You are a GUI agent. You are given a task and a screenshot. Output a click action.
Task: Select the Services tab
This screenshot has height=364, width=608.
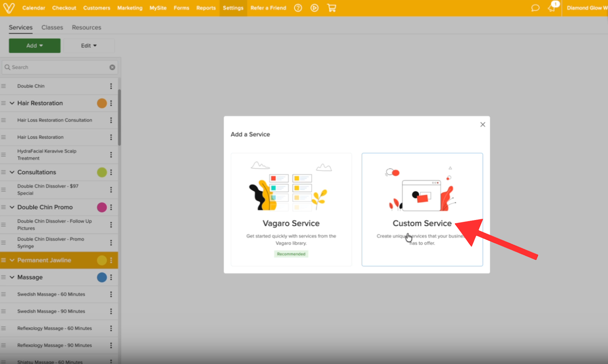pos(21,27)
